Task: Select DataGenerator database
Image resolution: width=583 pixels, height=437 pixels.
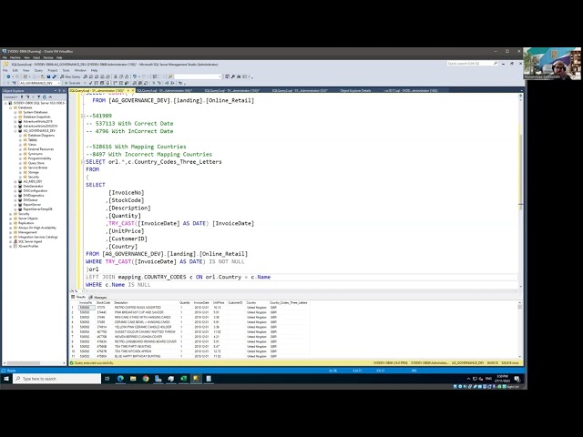Action: (x=33, y=186)
